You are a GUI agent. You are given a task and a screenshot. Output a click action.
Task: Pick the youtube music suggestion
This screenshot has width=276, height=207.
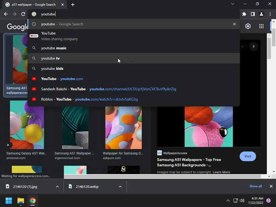pos(134,48)
